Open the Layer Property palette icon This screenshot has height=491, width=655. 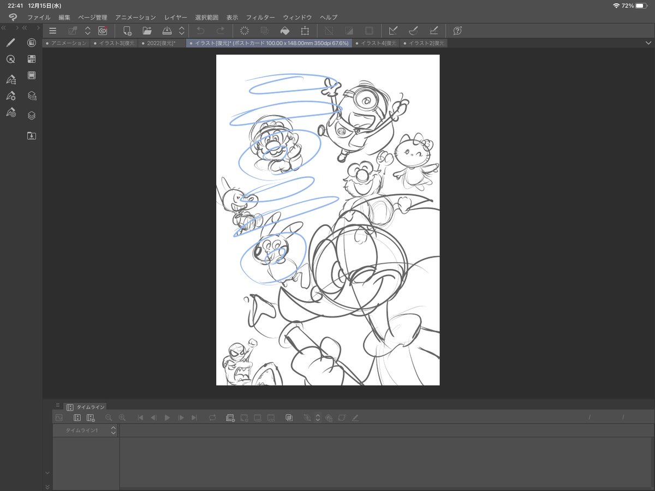[x=32, y=96]
